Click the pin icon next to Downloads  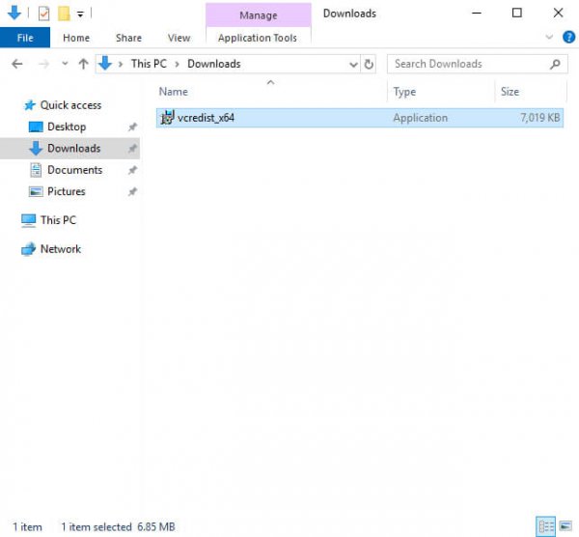(132, 149)
